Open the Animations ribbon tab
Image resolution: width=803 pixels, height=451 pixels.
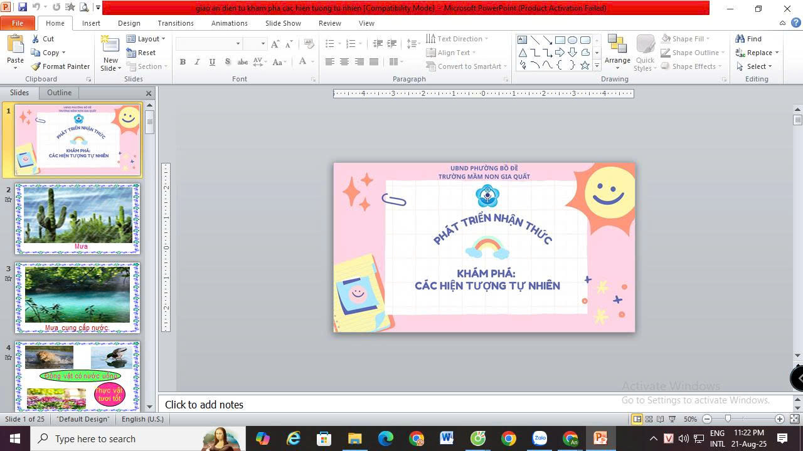229,23
